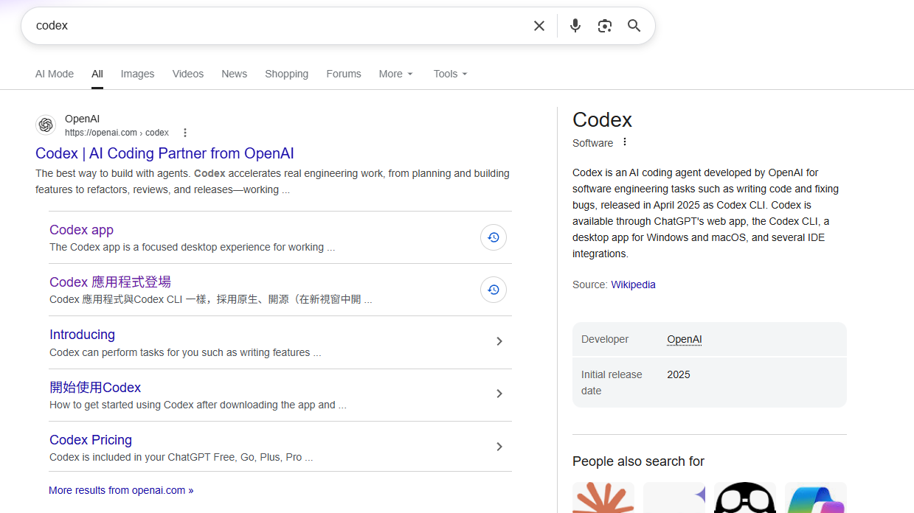The width and height of the screenshot is (914, 513).
Task: Click the People also search for heading
Action: [638, 461]
